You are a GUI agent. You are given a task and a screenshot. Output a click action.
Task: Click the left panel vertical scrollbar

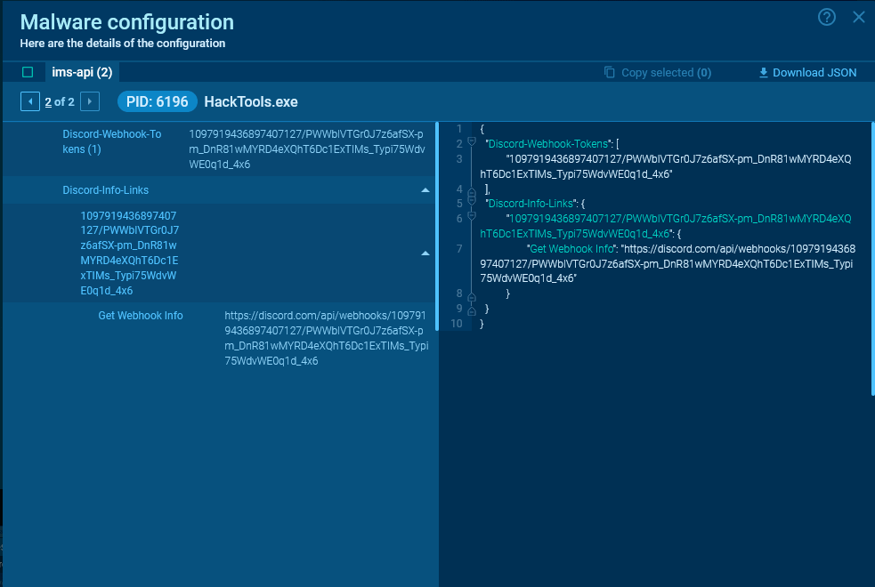(x=437, y=226)
